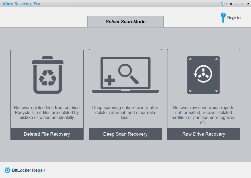Viewport: 251px width, 178px height.
Task: Maximize the iCare Recovery Pro window
Action: tap(242, 4)
